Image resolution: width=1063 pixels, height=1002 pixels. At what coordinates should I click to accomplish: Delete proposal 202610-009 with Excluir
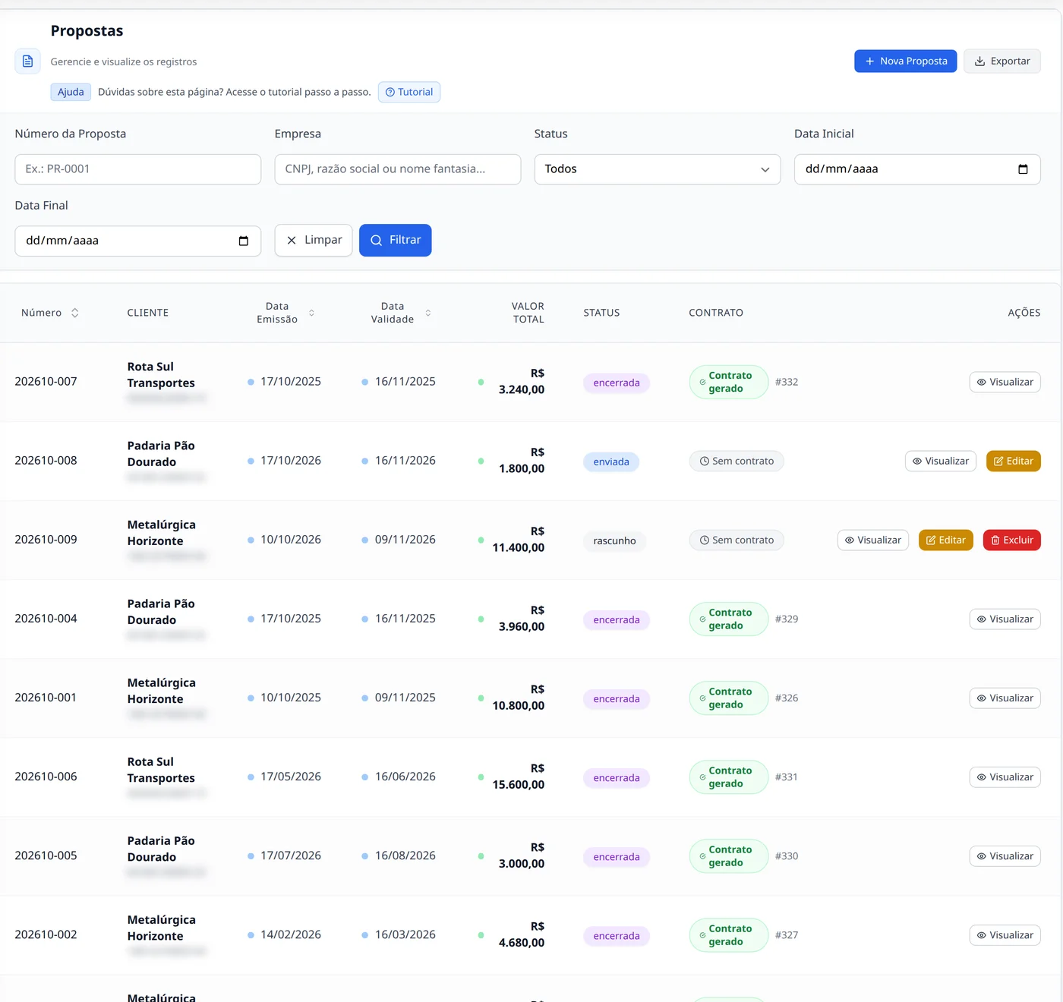point(1012,540)
